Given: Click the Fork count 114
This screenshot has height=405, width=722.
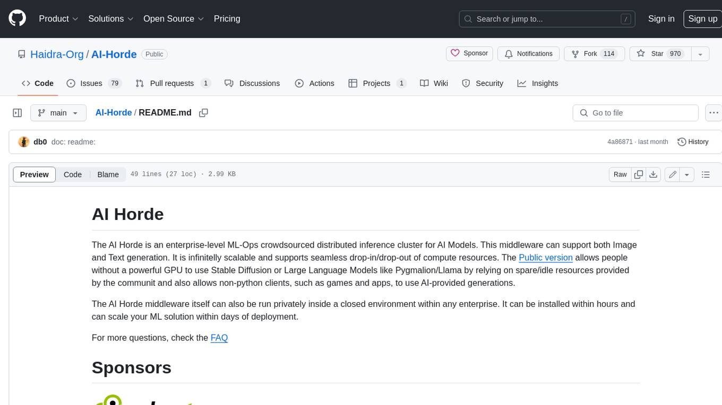Looking at the screenshot, I should tap(609, 54).
